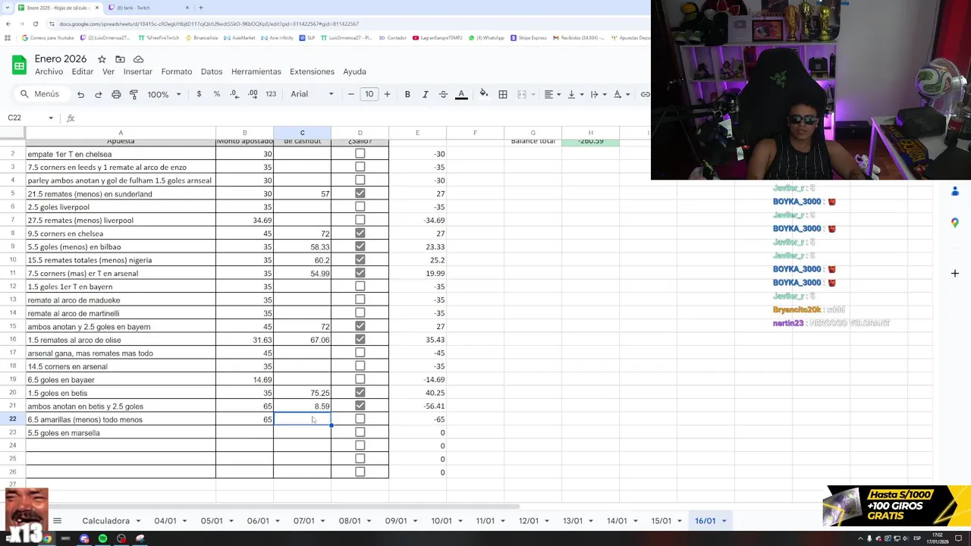971x546 pixels.
Task: Open the Archivo menu
Action: (49, 71)
